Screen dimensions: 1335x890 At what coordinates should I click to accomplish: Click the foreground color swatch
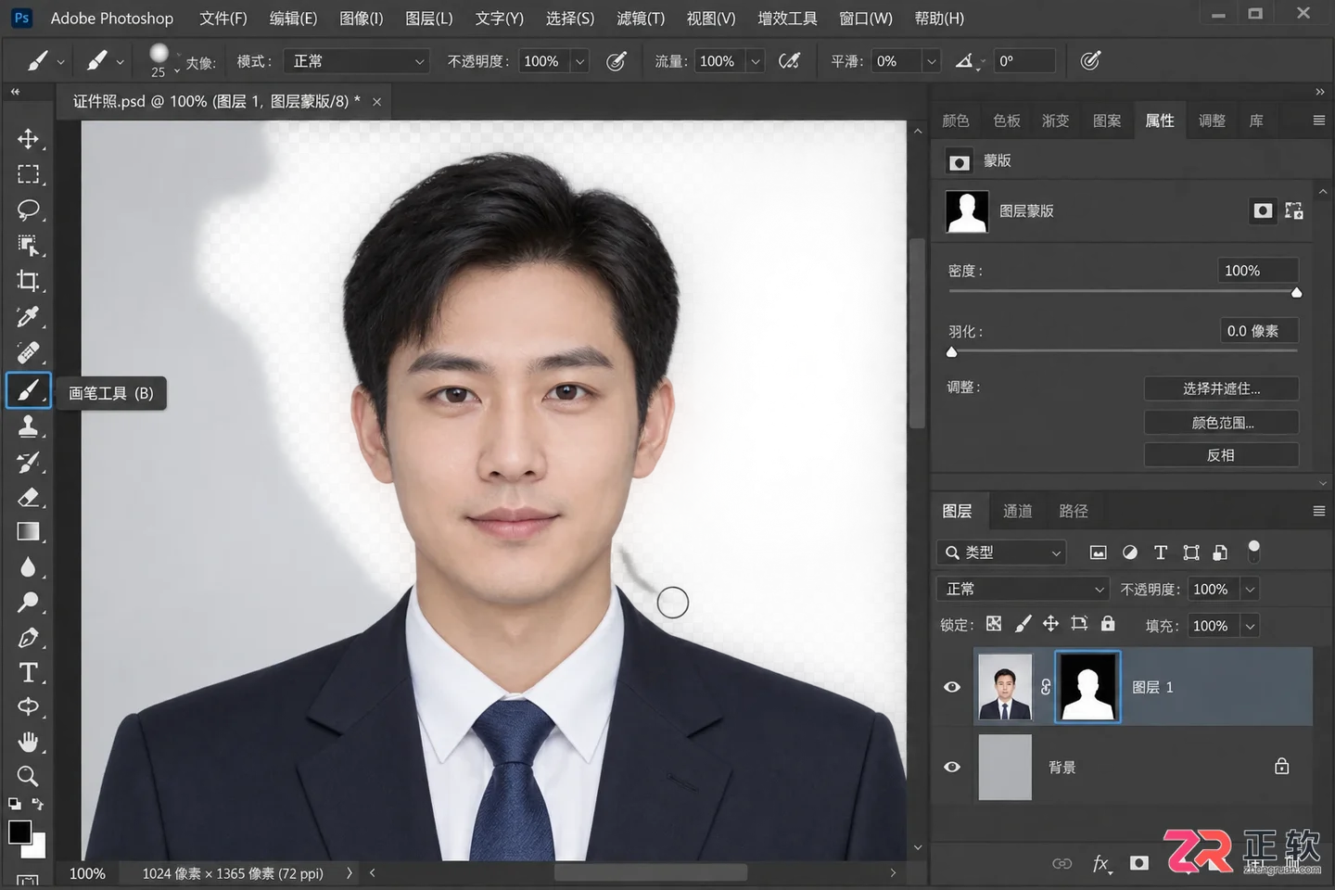(19, 831)
